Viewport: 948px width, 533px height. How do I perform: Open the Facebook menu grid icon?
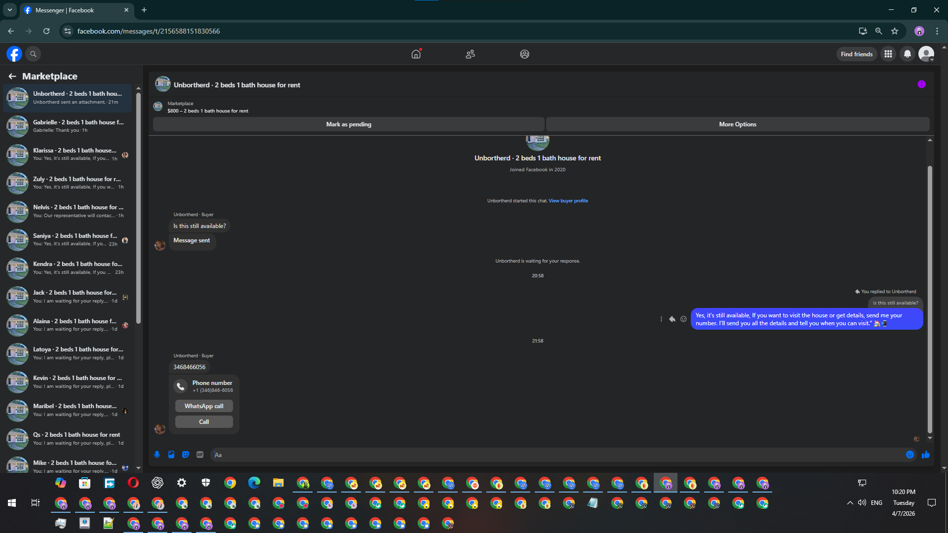click(x=888, y=54)
